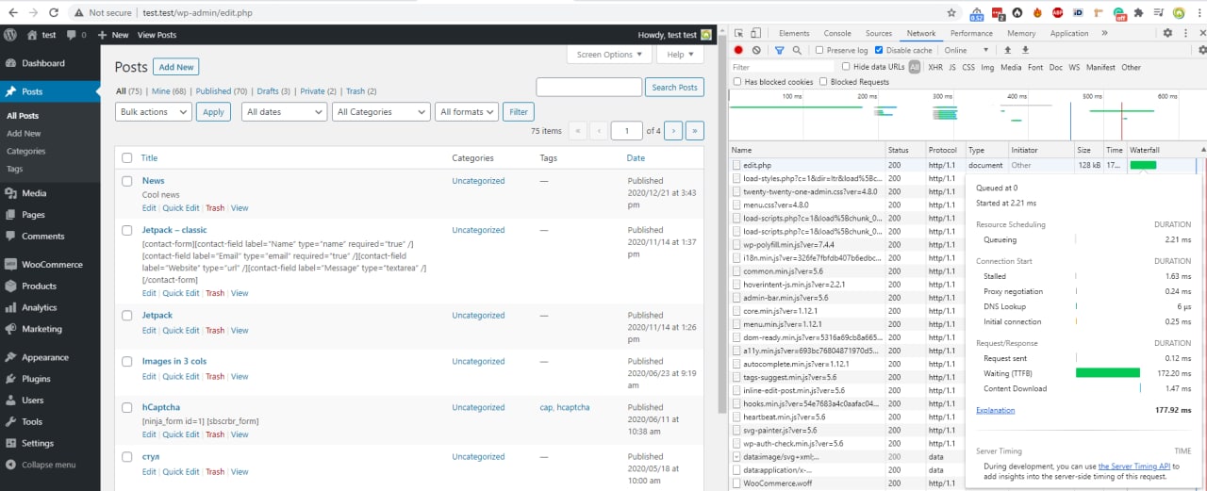Viewport: 1207px width, 491px height.
Task: Open the All formats dropdown
Action: pos(467,111)
